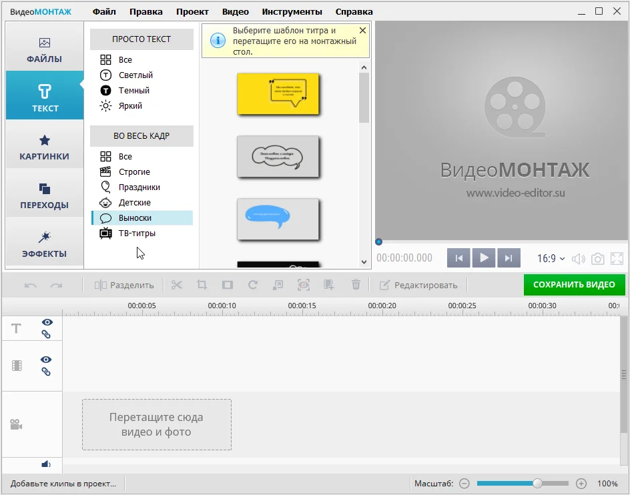Click the undo arrow icon
The image size is (630, 495).
pos(31,285)
